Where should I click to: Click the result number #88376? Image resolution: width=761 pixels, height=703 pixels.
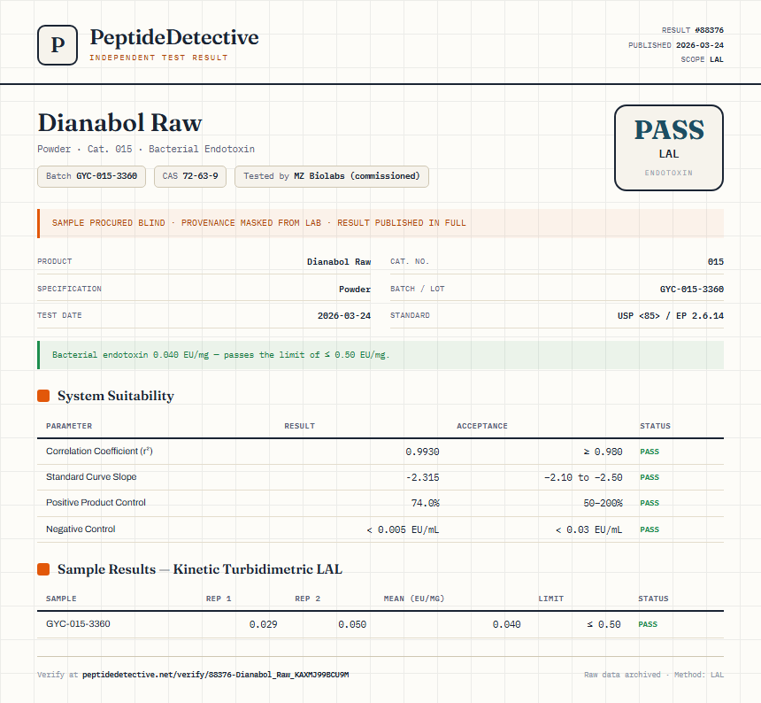(709, 30)
